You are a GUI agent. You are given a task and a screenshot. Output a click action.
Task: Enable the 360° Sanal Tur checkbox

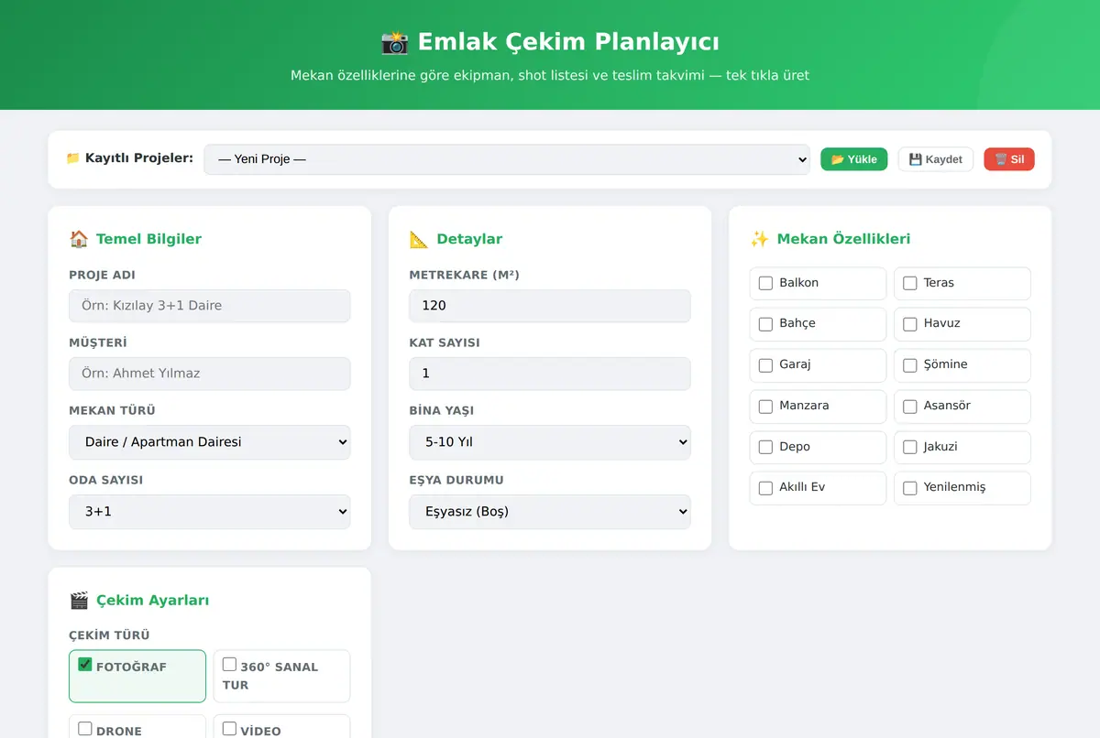click(x=230, y=665)
